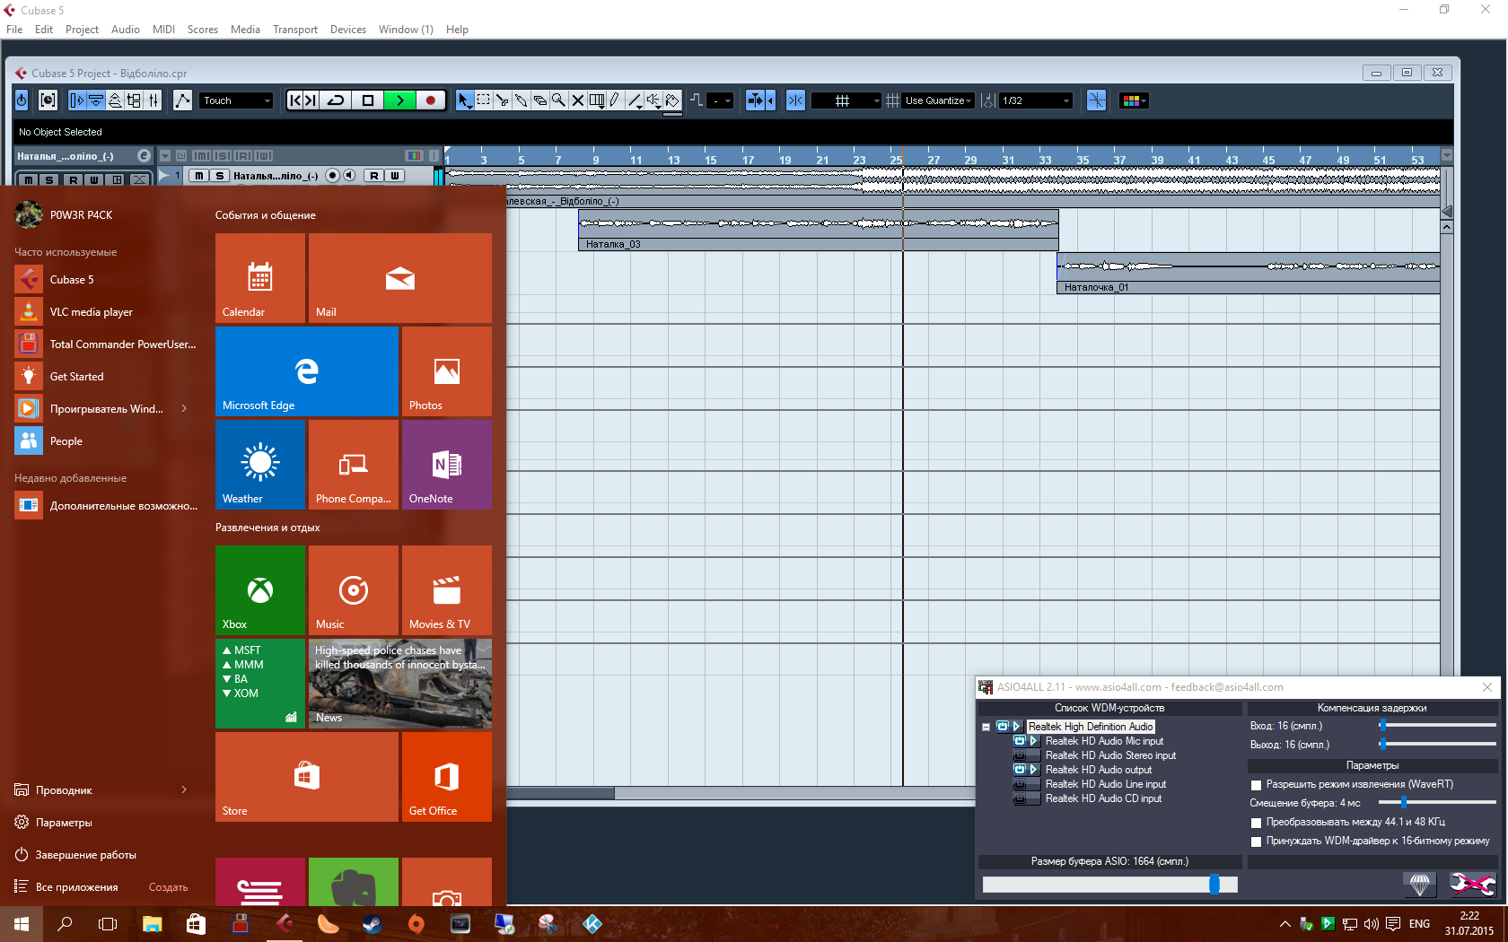
Task: Go to the previous marker in transport
Action: tap(294, 100)
